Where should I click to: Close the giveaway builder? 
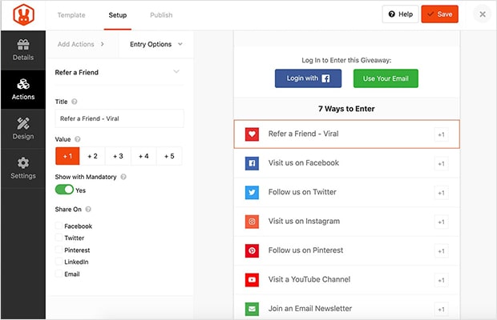pyautogui.click(x=483, y=14)
